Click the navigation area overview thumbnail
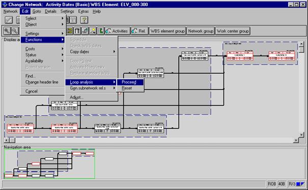Image resolution: width=308 pixels, height=190 pixels. pyautogui.click(x=49, y=164)
